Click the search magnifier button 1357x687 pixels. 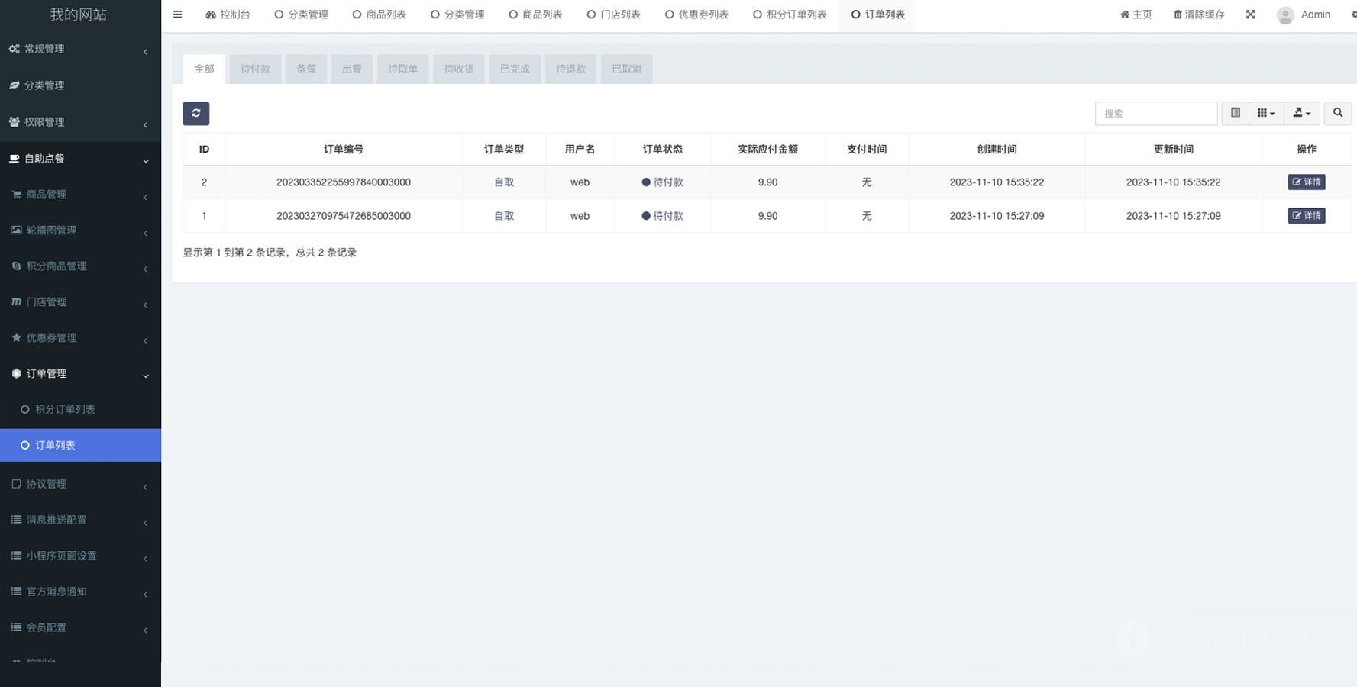(1337, 113)
